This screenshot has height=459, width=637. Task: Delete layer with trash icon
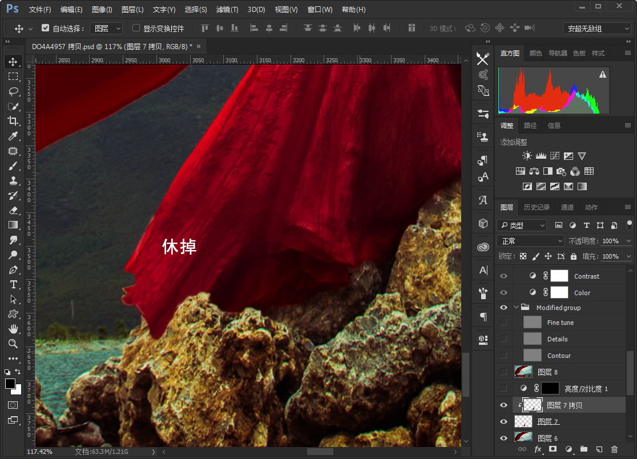point(614,449)
